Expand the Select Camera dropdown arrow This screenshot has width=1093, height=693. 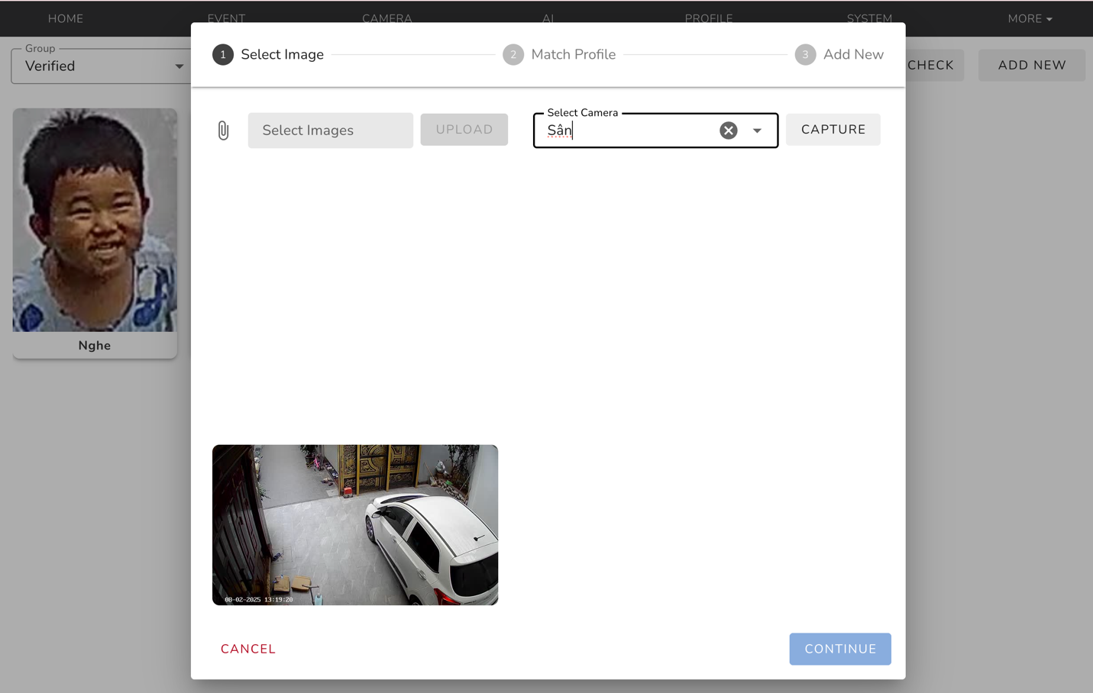757,131
